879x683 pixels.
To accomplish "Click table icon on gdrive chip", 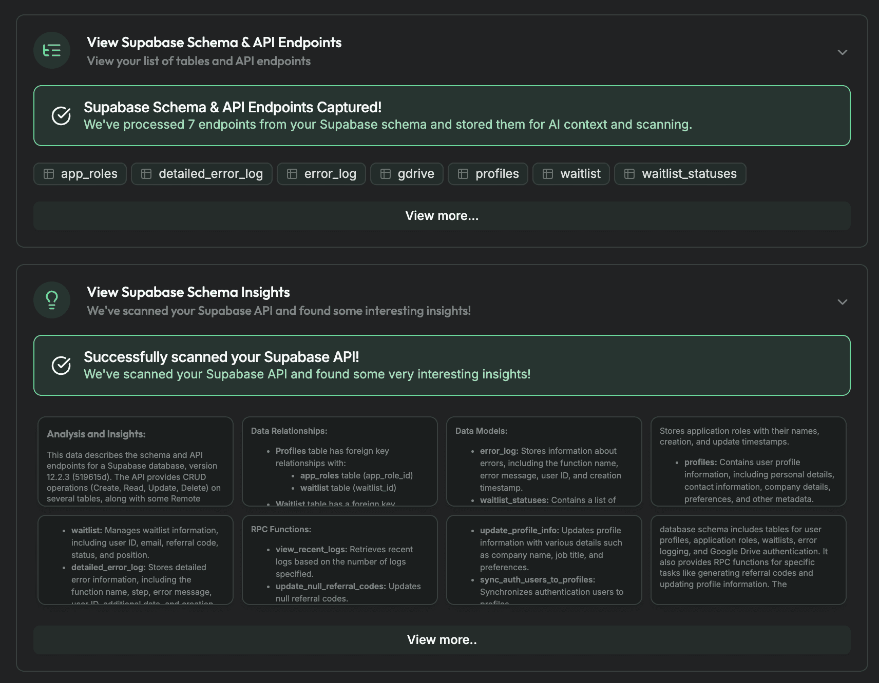I will click(x=386, y=174).
